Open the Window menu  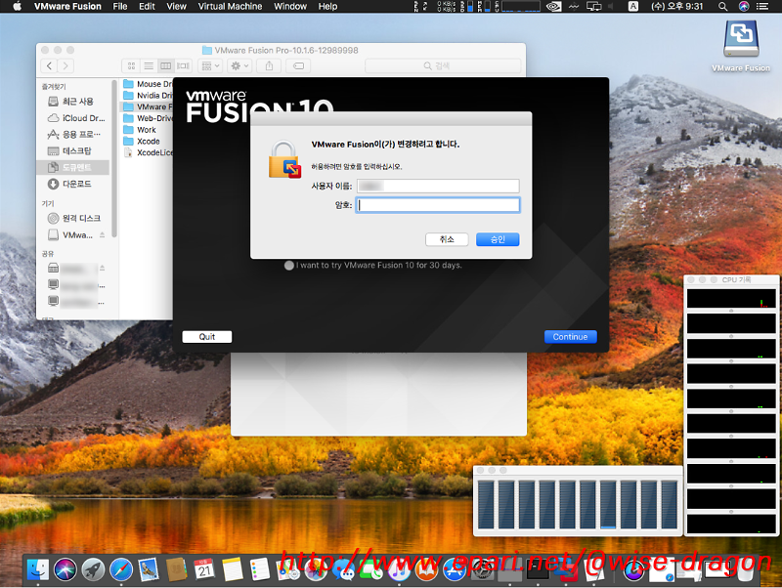[x=290, y=7]
